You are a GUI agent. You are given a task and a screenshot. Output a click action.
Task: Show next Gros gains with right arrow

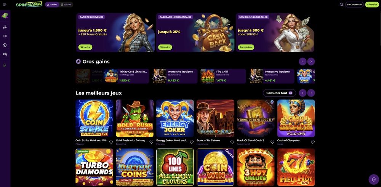coord(311,62)
